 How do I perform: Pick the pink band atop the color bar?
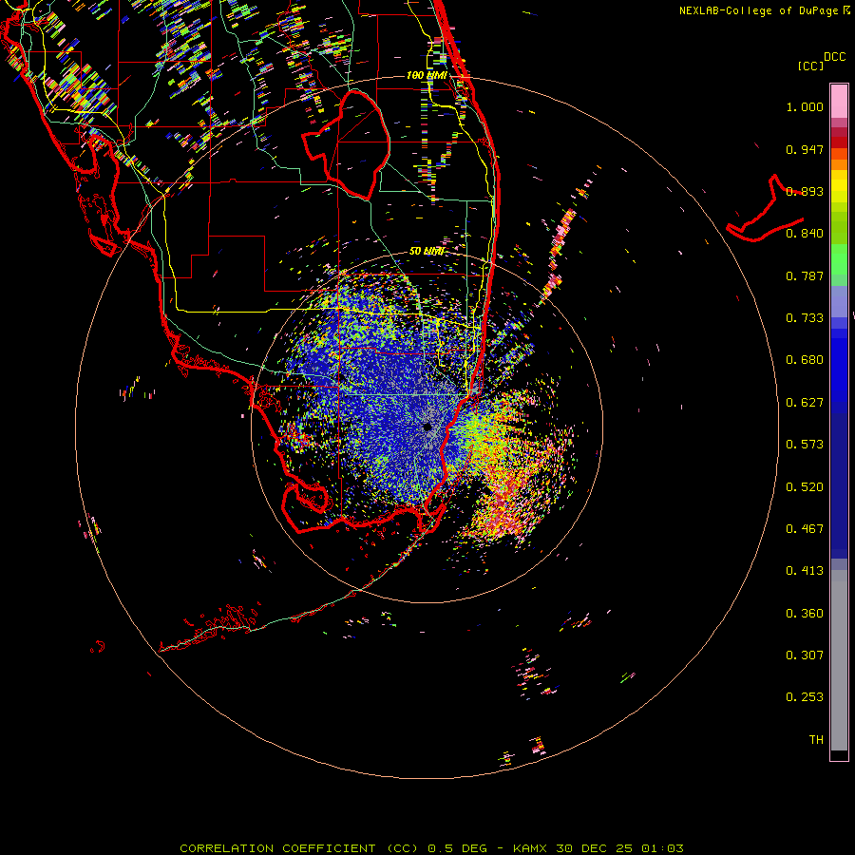pyautogui.click(x=839, y=102)
